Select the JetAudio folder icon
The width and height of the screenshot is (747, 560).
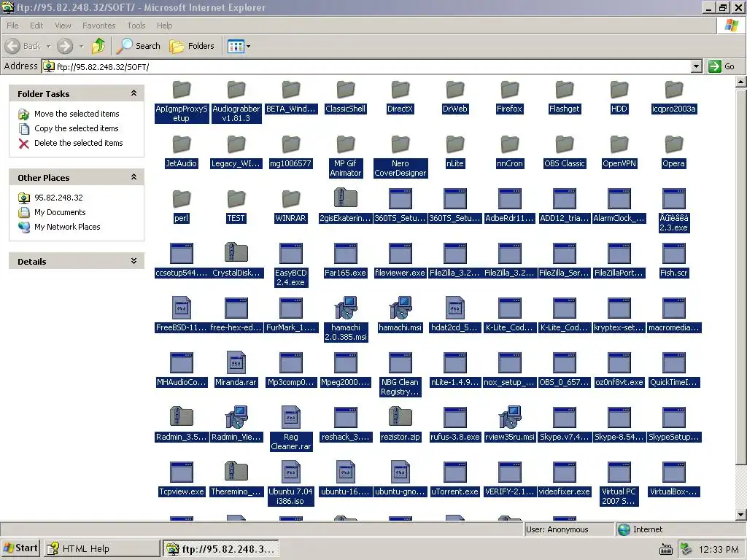tap(181, 144)
